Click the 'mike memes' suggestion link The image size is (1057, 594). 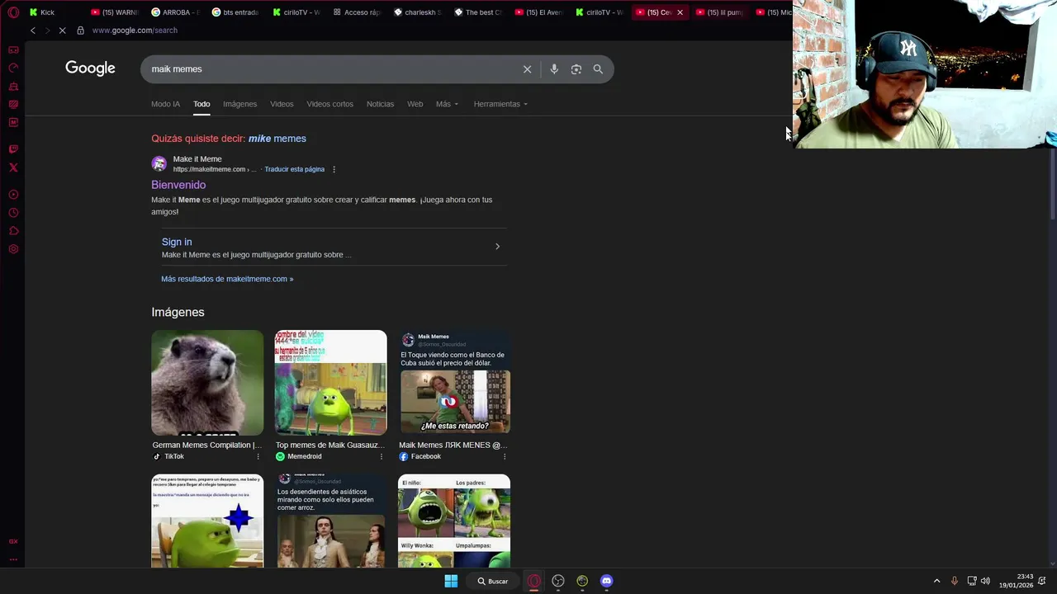[x=277, y=139]
